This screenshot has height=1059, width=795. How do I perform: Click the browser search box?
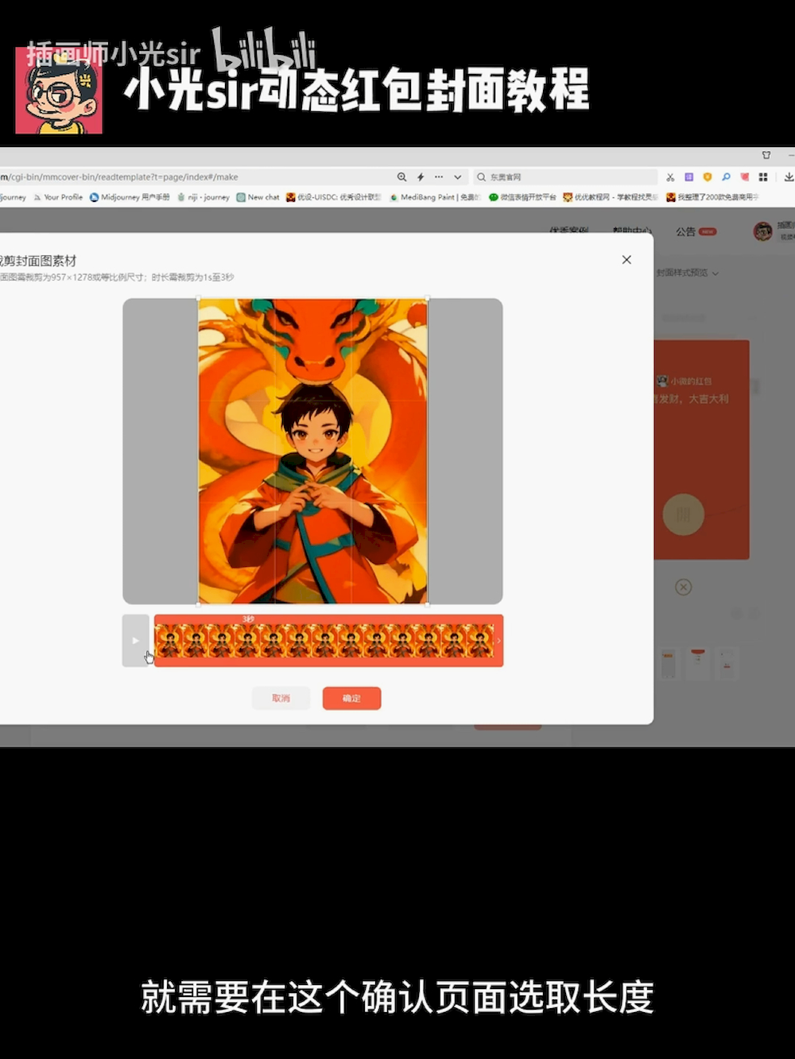(565, 177)
